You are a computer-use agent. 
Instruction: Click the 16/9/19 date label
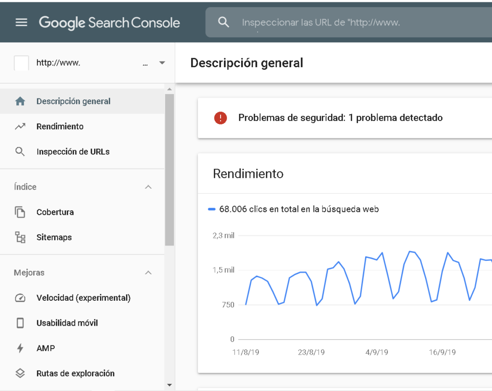(x=443, y=352)
